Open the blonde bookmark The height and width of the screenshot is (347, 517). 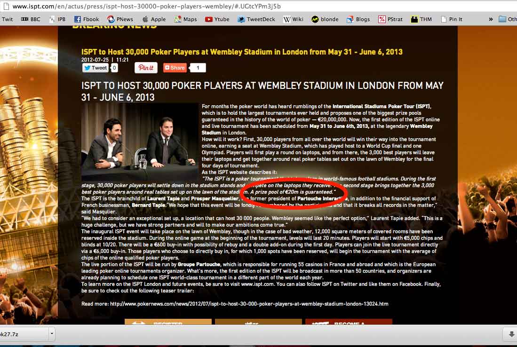[325, 19]
